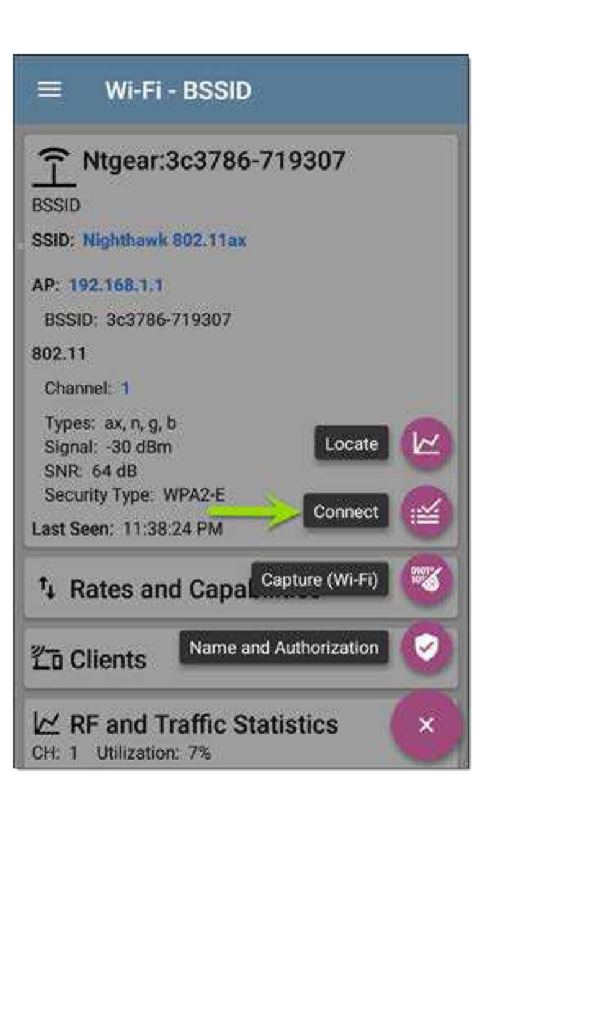Open the AP 192.168.1.1 link
The width and height of the screenshot is (590, 1020).
pyautogui.click(x=116, y=285)
